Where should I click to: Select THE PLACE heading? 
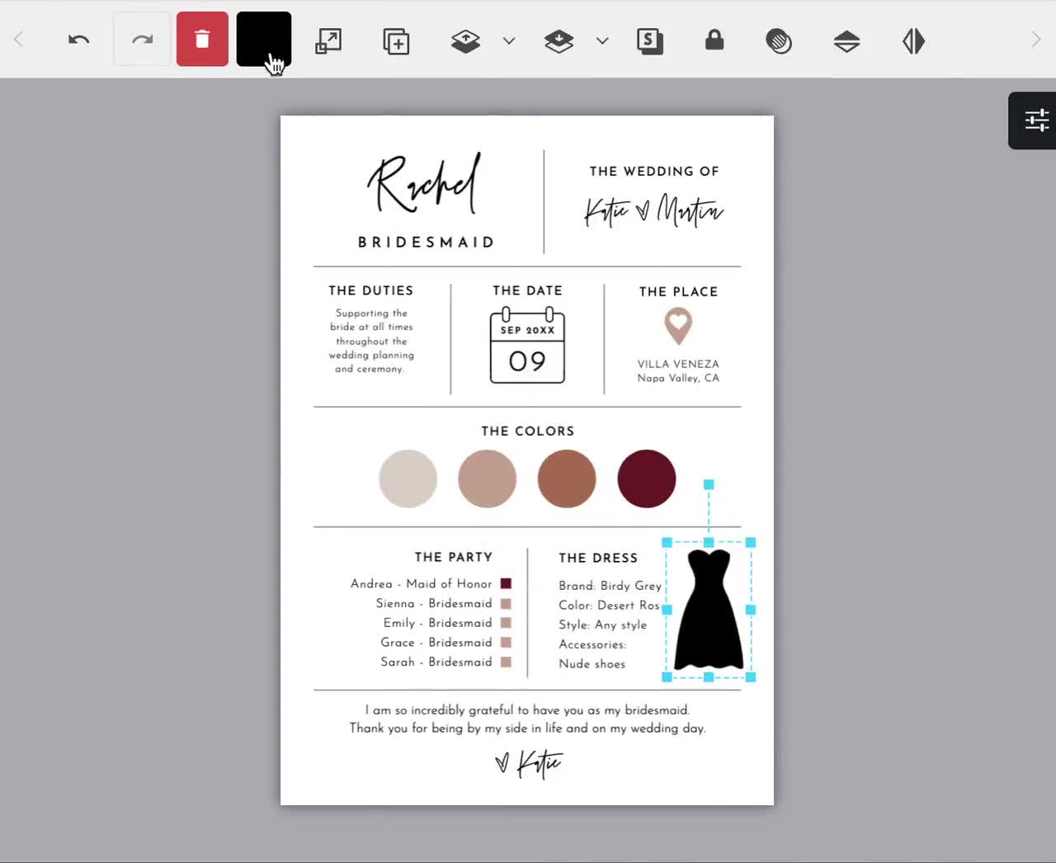(x=678, y=291)
